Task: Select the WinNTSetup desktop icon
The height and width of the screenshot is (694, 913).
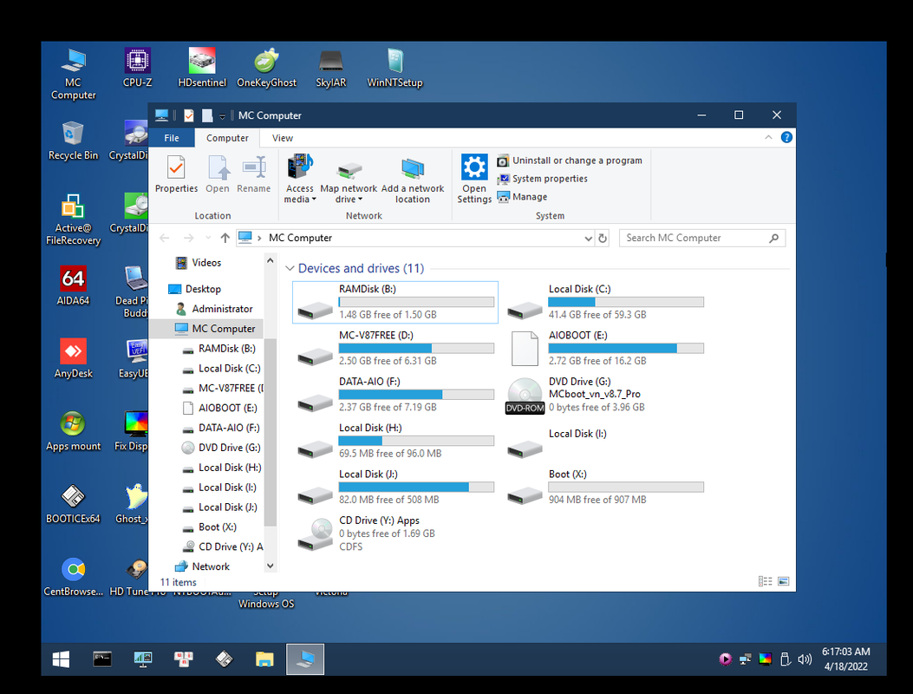Action: coord(395,67)
